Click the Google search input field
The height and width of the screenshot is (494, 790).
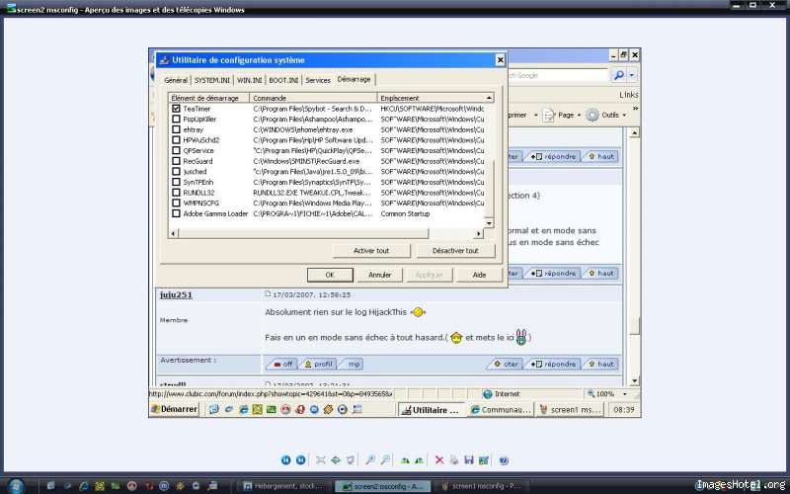pos(558,75)
